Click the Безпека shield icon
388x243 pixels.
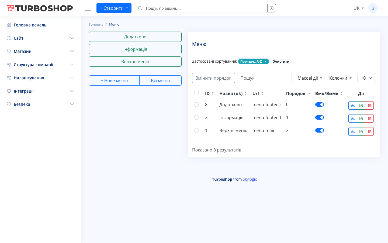click(x=9, y=104)
